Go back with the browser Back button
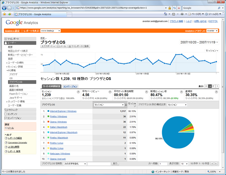 click(4, 8)
